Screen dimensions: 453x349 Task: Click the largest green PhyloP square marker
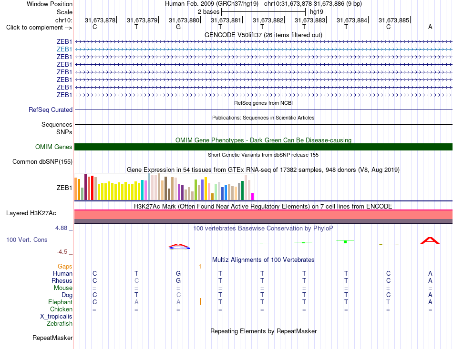[x=345, y=242]
